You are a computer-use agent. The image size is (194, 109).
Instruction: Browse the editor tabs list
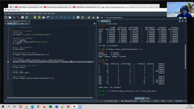(5, 24)
